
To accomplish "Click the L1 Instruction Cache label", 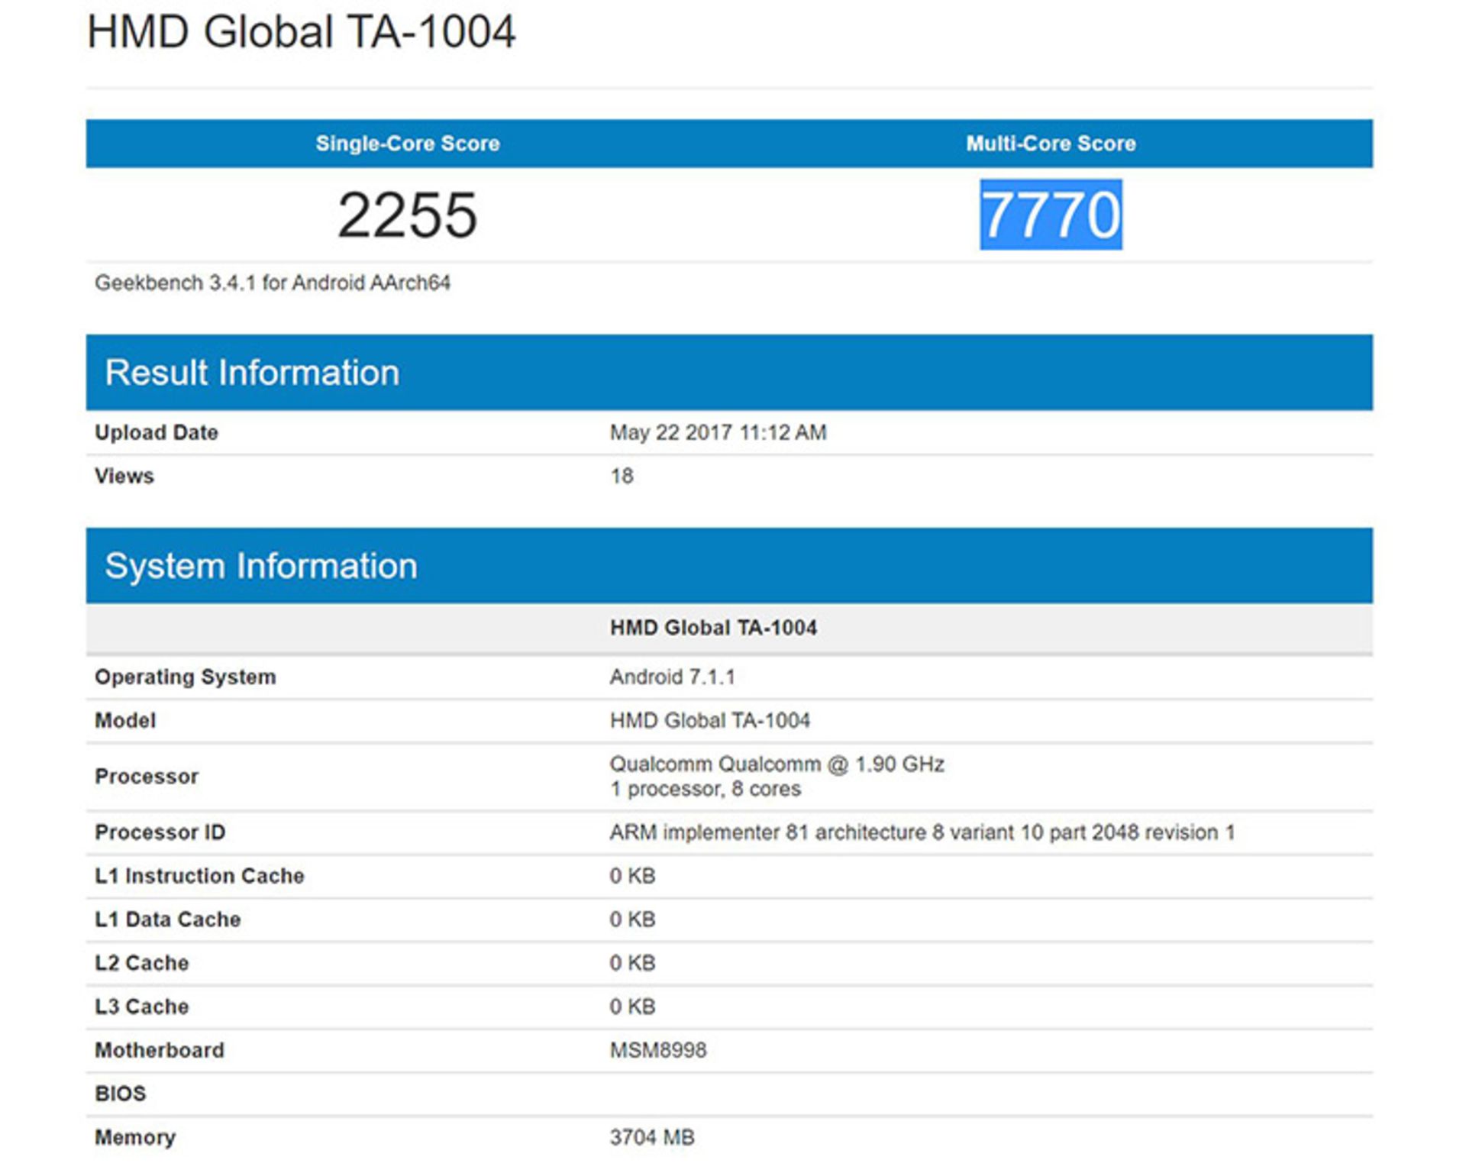I will tap(199, 876).
